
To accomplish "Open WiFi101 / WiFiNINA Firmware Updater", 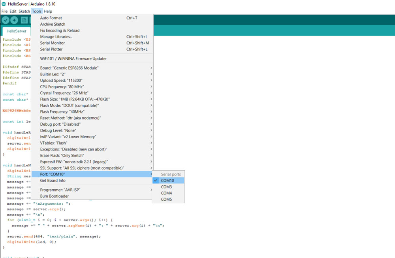I will tap(92, 58).
